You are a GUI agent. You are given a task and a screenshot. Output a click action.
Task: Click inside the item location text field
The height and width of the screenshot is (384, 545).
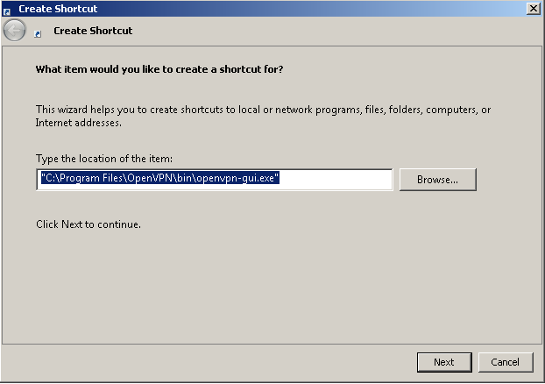(215, 180)
